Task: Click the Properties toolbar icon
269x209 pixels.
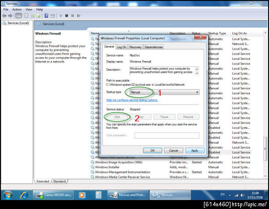Action: (x=26, y=16)
